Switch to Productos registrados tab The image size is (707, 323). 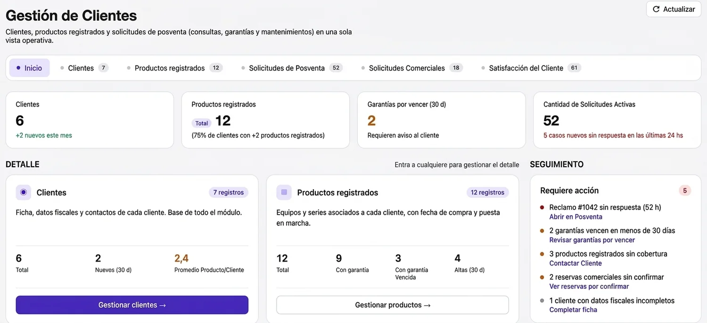pyautogui.click(x=174, y=68)
